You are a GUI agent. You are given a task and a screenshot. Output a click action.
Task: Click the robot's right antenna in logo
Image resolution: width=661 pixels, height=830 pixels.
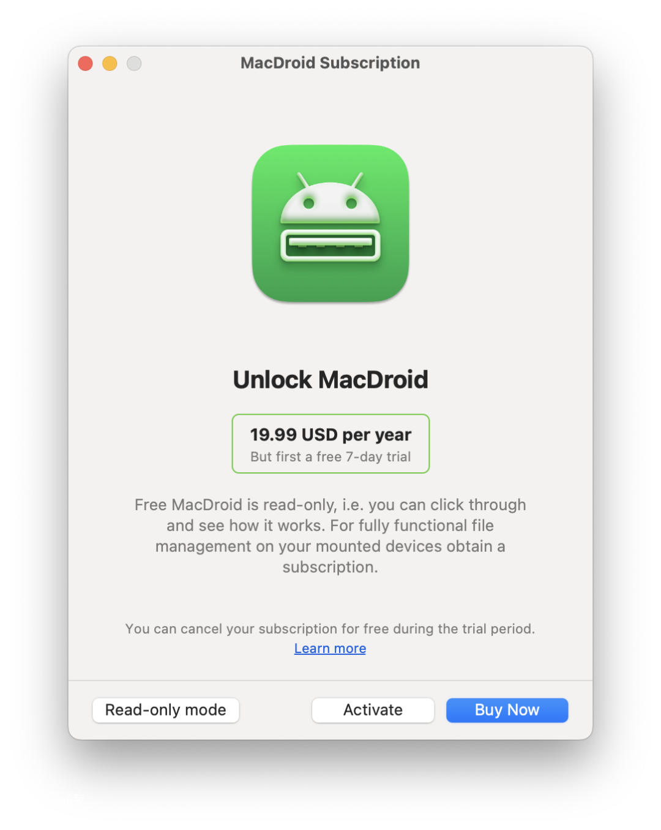pyautogui.click(x=357, y=180)
